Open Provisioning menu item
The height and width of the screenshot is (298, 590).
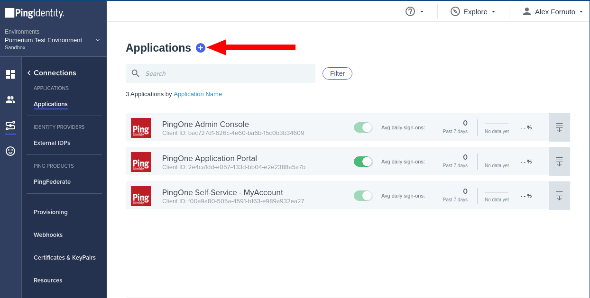51,212
